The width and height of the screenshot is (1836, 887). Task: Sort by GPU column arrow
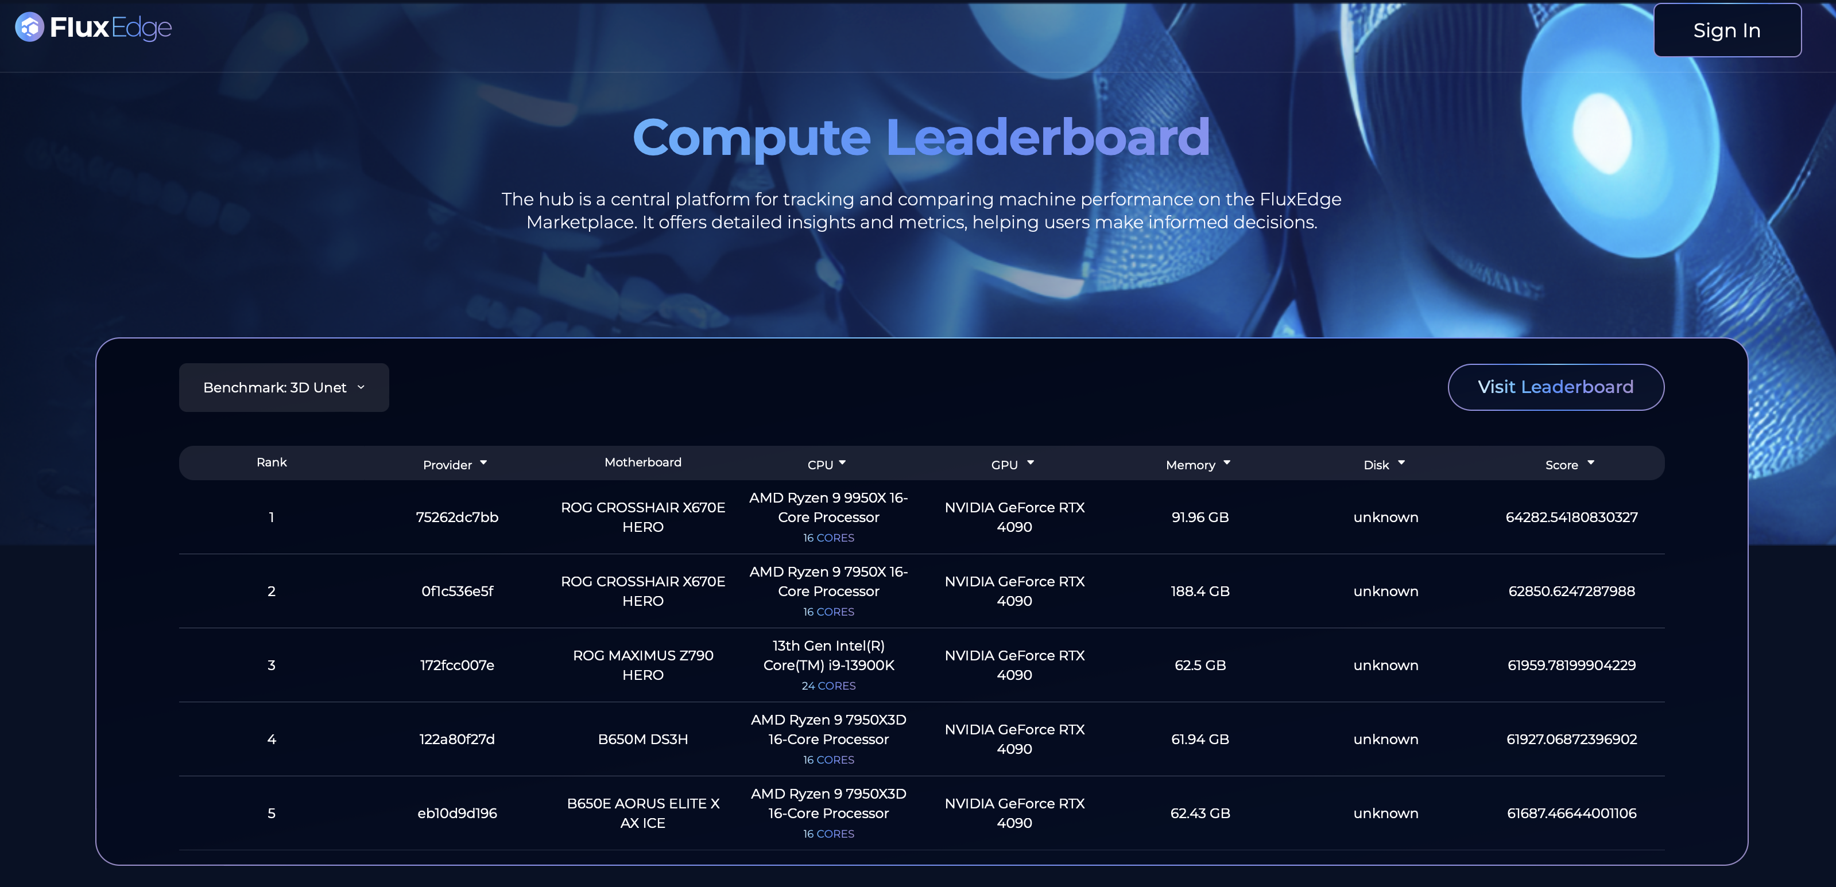coord(1031,463)
